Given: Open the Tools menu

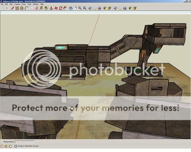Looking at the screenshot, I should [x=29, y=4].
